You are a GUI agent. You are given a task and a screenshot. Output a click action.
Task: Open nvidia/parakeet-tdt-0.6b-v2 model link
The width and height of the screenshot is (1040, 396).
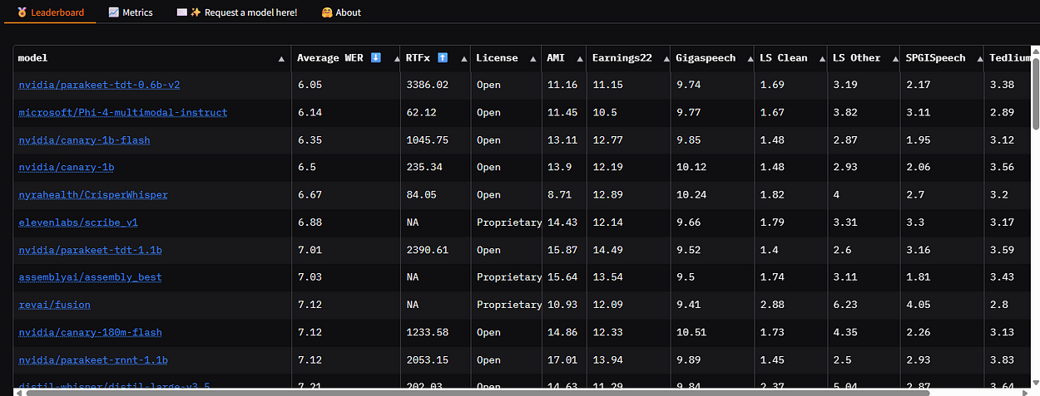click(99, 85)
